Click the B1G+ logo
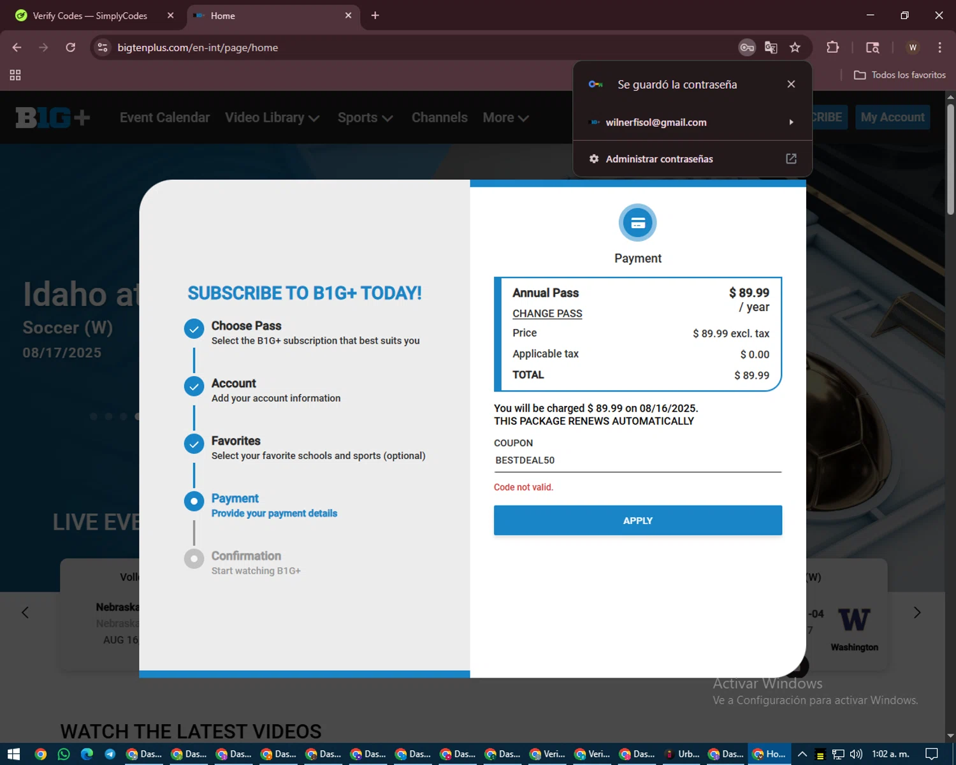956x765 pixels. pos(53,118)
